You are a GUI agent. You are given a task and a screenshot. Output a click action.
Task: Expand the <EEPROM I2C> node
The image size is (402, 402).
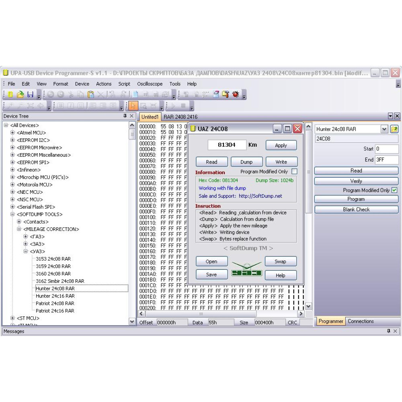click(12, 140)
